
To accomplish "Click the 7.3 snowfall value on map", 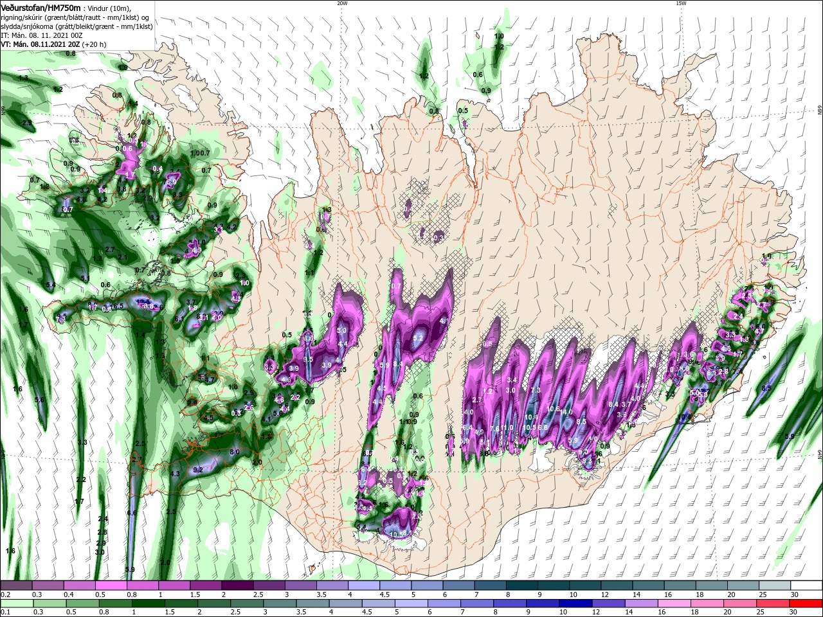I will pos(536,391).
